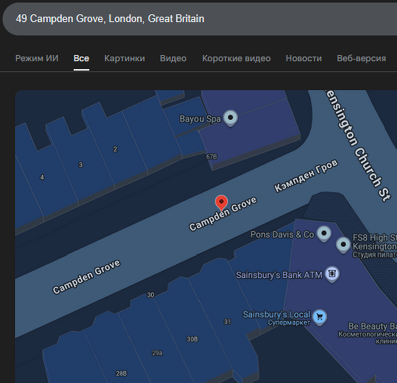This screenshot has height=383, width=397.
Task: Click the FS8 High St Kensington marker pin
Action: pyautogui.click(x=343, y=245)
